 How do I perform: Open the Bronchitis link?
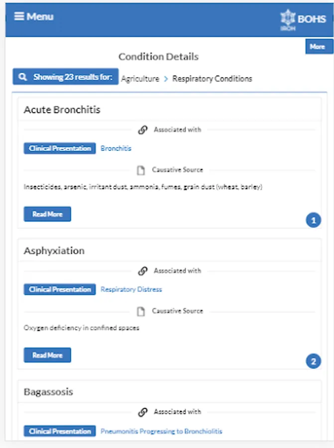coord(116,148)
